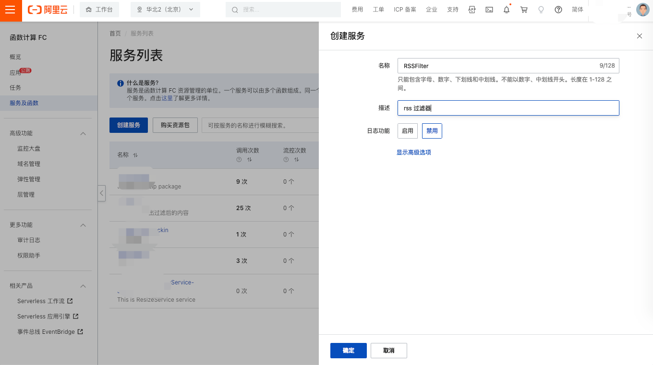Viewport: 653px width, 365px height.
Task: Open 企业 in top bar
Action: pos(432,10)
